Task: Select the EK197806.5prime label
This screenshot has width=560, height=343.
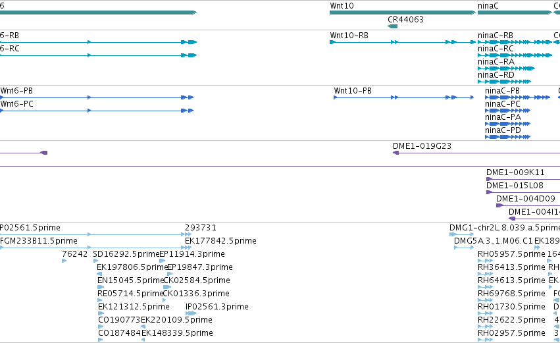Action: pos(132,267)
